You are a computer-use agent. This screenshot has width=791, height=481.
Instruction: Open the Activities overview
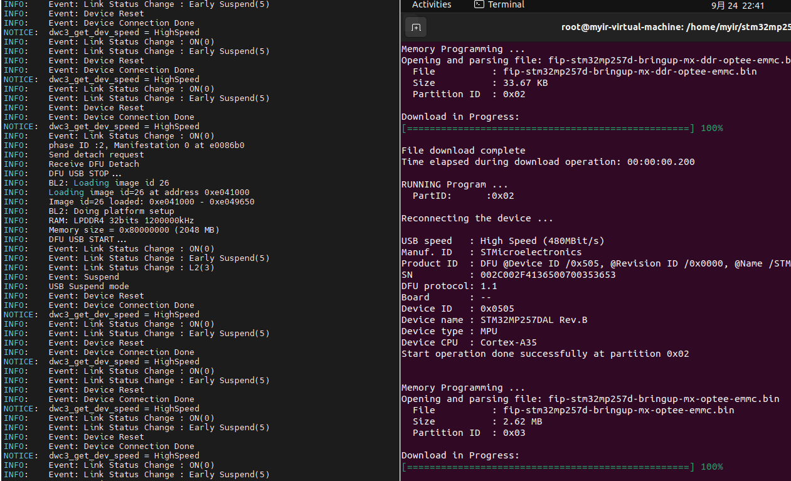coord(432,5)
